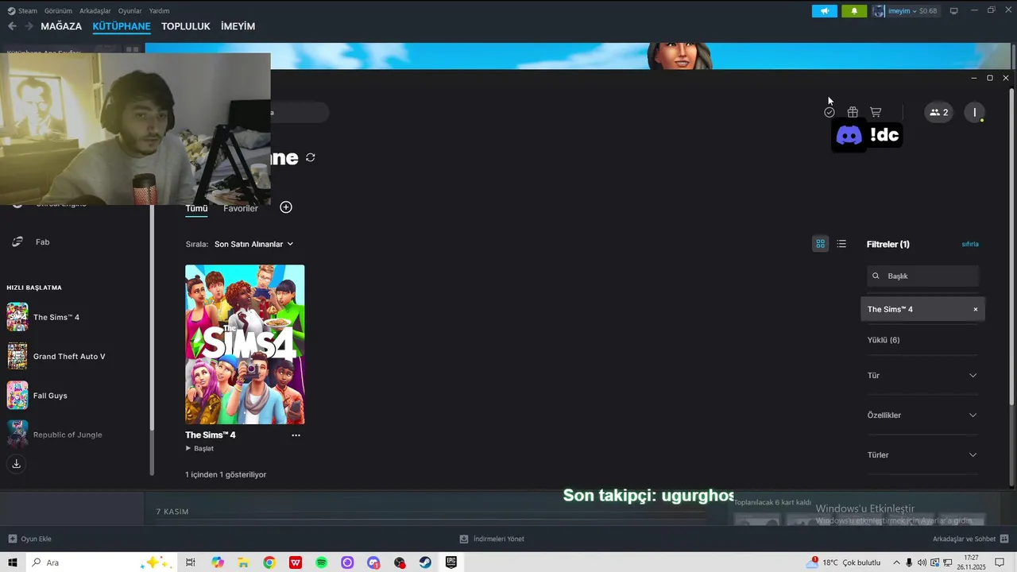The height and width of the screenshot is (572, 1017).
Task: Open the taskbar clock showing 17:27
Action: point(972,562)
